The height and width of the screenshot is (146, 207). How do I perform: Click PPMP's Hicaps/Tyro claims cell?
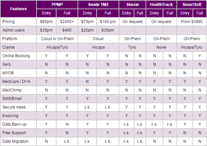(57, 47)
